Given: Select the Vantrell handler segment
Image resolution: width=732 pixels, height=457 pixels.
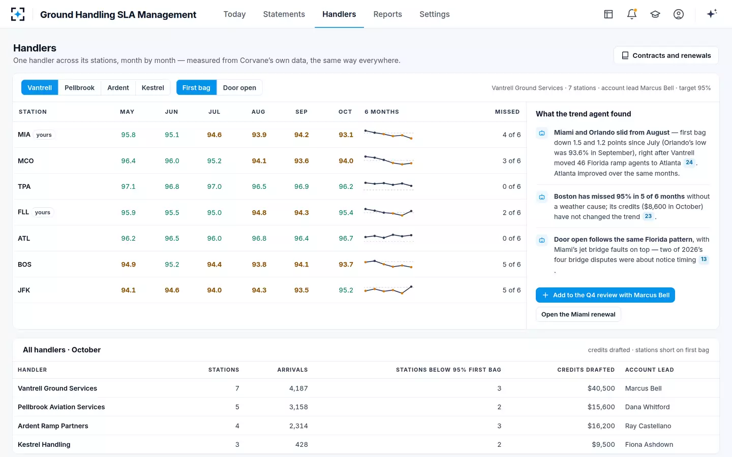Looking at the screenshot, I should pos(40,87).
